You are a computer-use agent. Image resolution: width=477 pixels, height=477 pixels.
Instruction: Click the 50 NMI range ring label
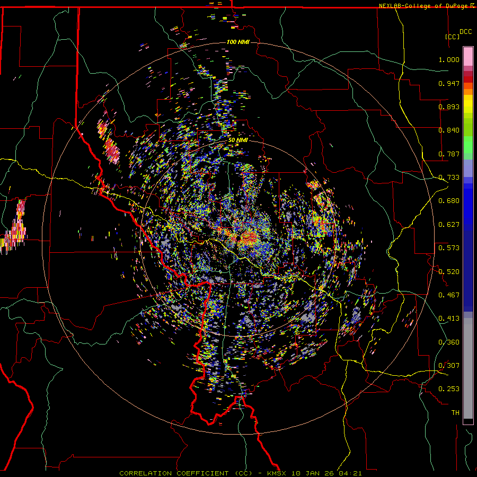point(238,140)
